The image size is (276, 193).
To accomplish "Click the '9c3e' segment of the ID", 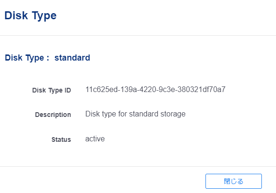I will [167, 90].
